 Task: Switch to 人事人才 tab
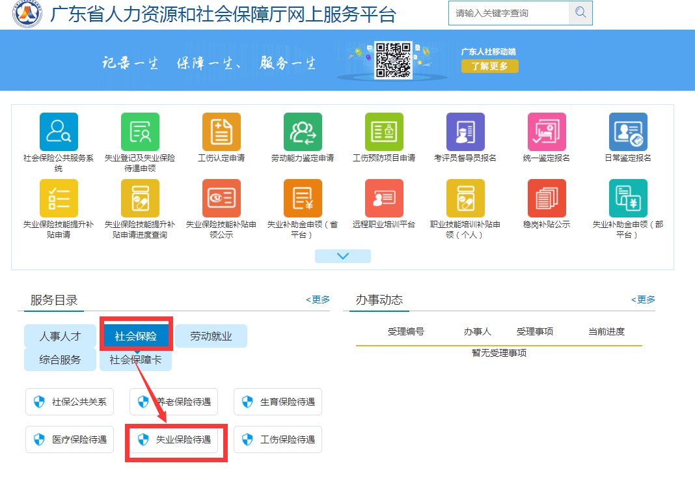tap(59, 337)
